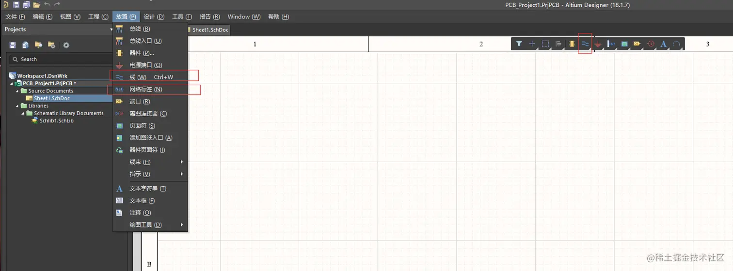Choose 文本字符串 (T) menu entry
Viewport: 733px width, 271px height.
coord(150,189)
